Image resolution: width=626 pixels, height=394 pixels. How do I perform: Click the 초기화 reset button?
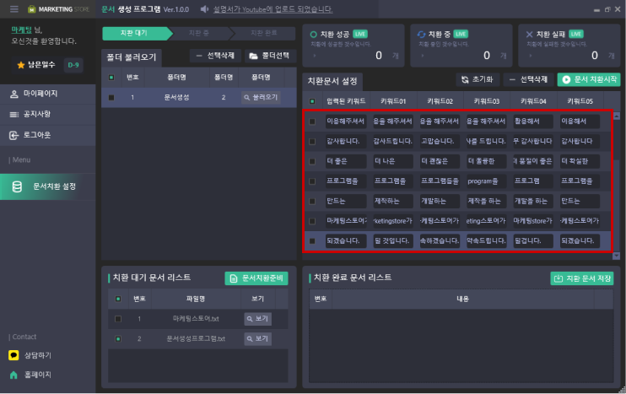click(x=478, y=79)
